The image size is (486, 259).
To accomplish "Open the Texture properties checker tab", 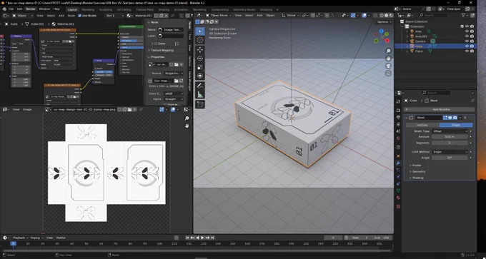I will click(398, 206).
